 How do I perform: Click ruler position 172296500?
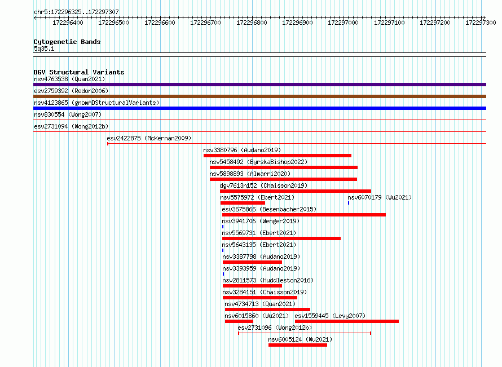(113, 23)
